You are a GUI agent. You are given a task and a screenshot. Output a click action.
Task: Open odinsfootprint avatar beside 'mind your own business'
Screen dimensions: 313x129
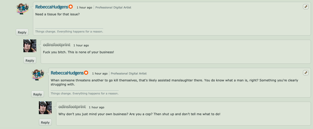(45, 108)
